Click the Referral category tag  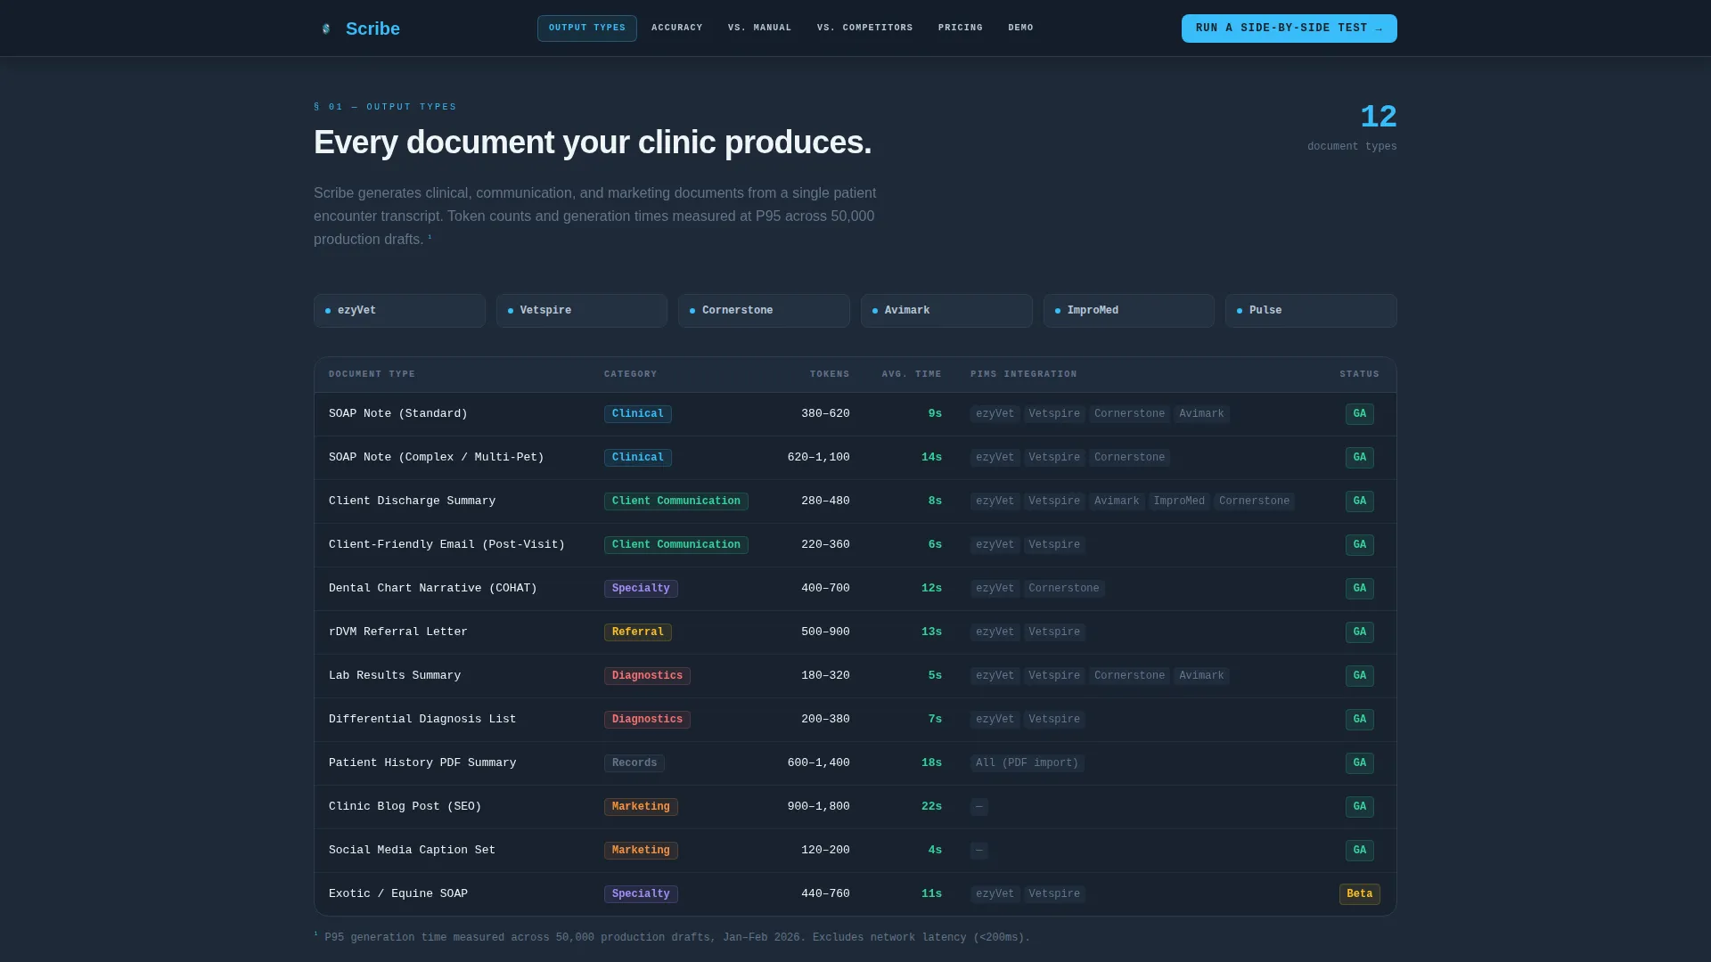pos(638,632)
